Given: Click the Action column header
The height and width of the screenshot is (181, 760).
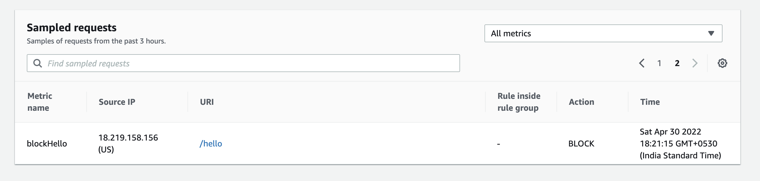Looking at the screenshot, I should (582, 102).
